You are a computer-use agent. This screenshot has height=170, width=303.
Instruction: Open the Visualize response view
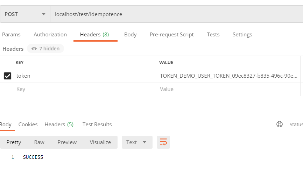[100, 142]
